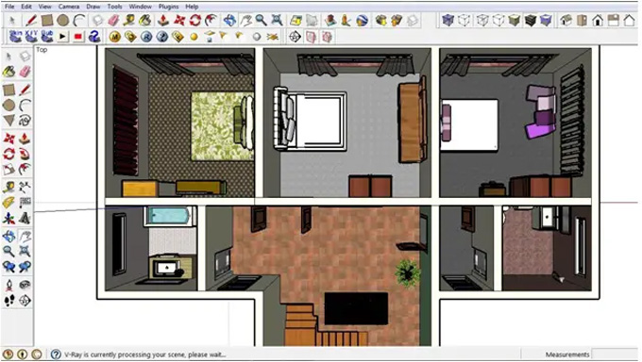
Task: Click the Measurements input field
Action: [x=615, y=354]
